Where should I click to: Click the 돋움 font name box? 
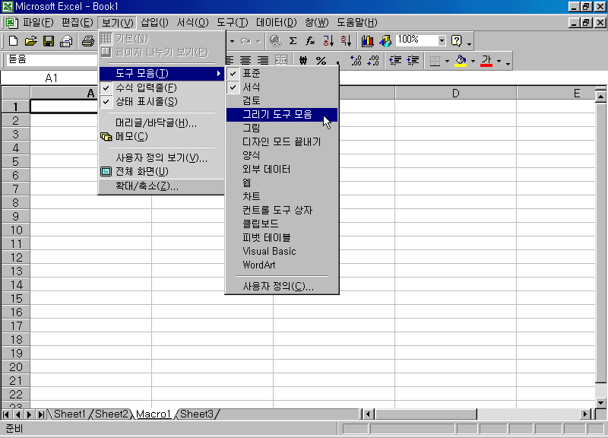pyautogui.click(x=52, y=59)
